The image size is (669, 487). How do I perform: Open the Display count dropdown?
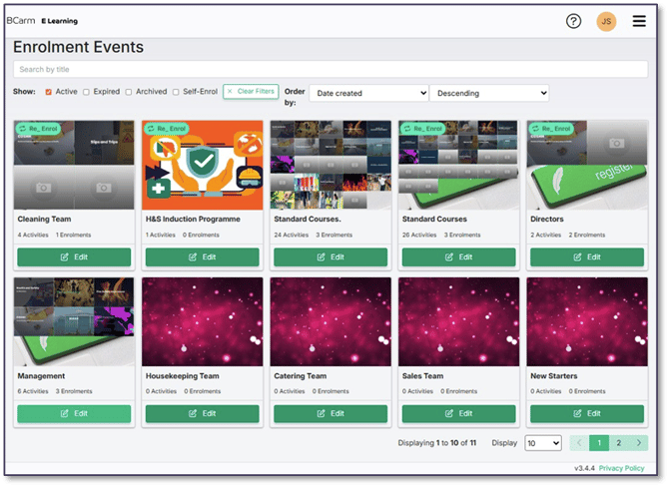click(542, 443)
